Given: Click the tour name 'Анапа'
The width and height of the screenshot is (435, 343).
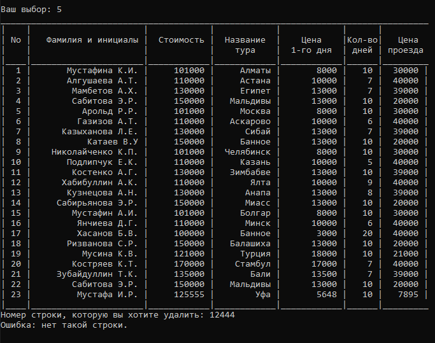Looking at the screenshot, I should (x=258, y=193).
